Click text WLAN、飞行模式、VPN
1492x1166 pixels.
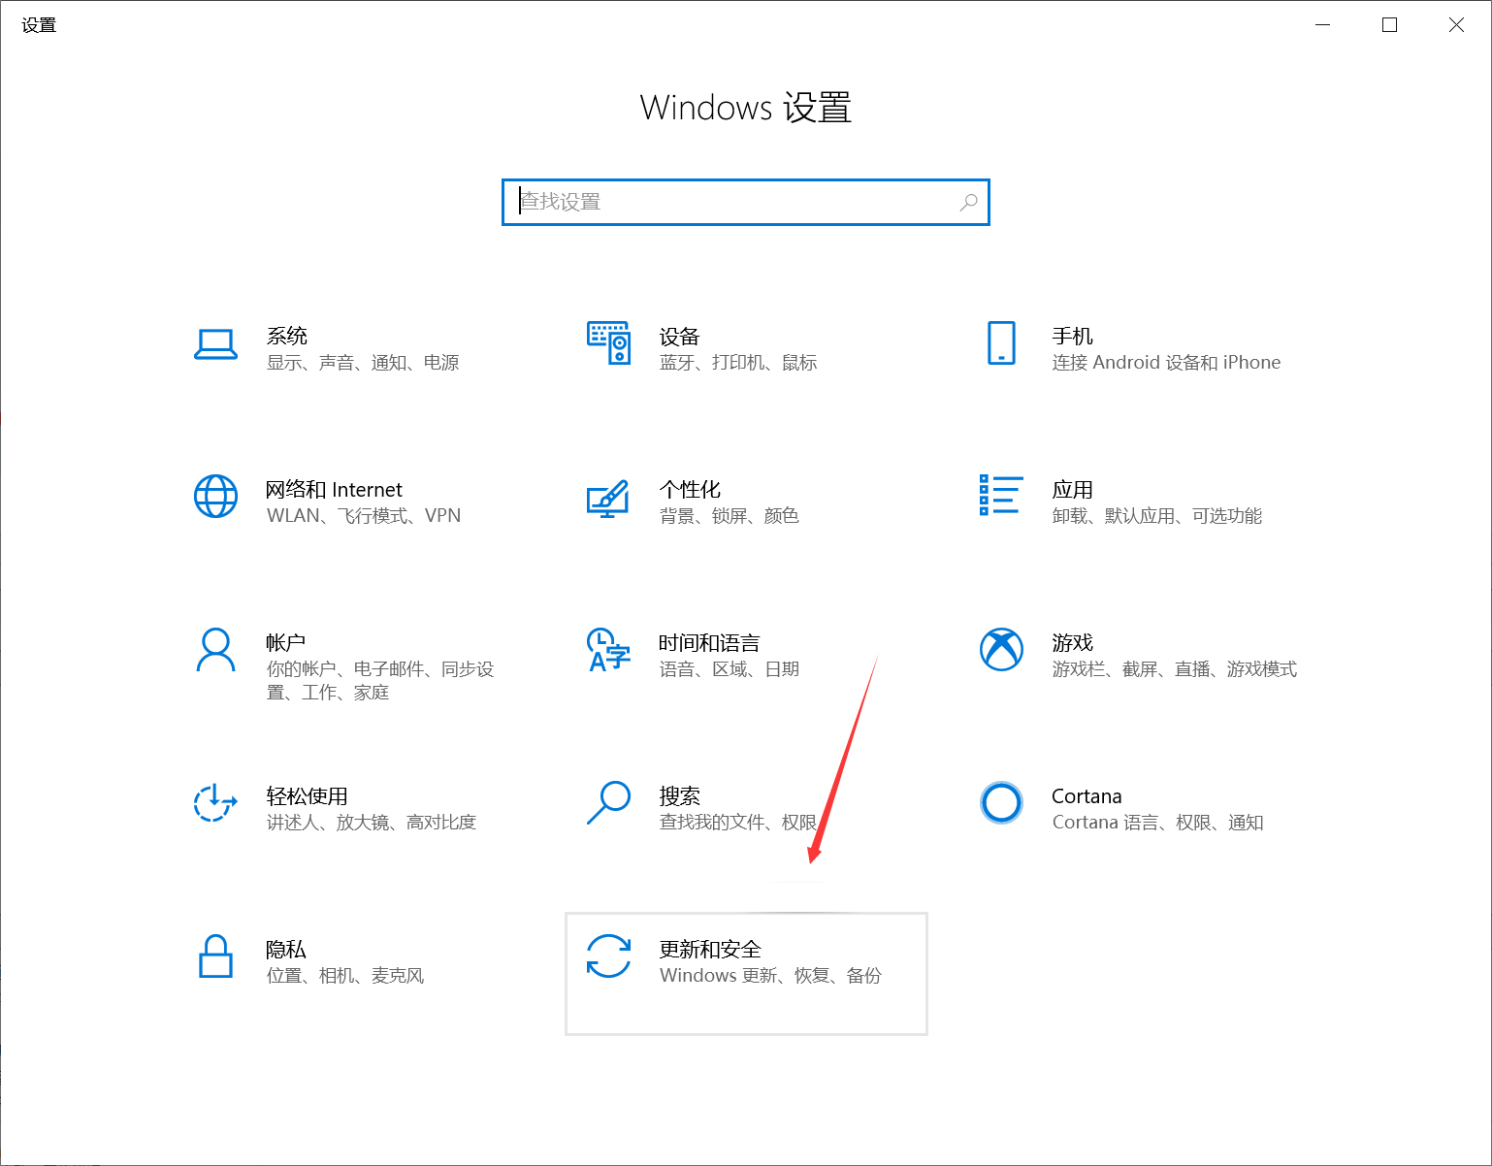(x=364, y=516)
